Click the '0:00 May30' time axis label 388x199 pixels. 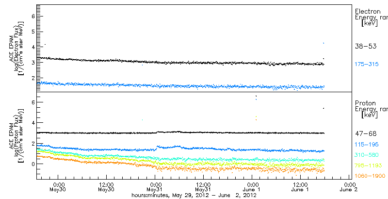point(59,187)
